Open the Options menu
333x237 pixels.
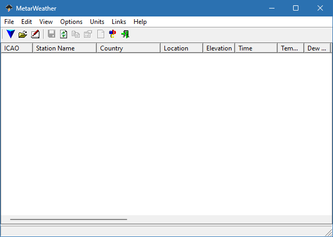[x=71, y=22]
